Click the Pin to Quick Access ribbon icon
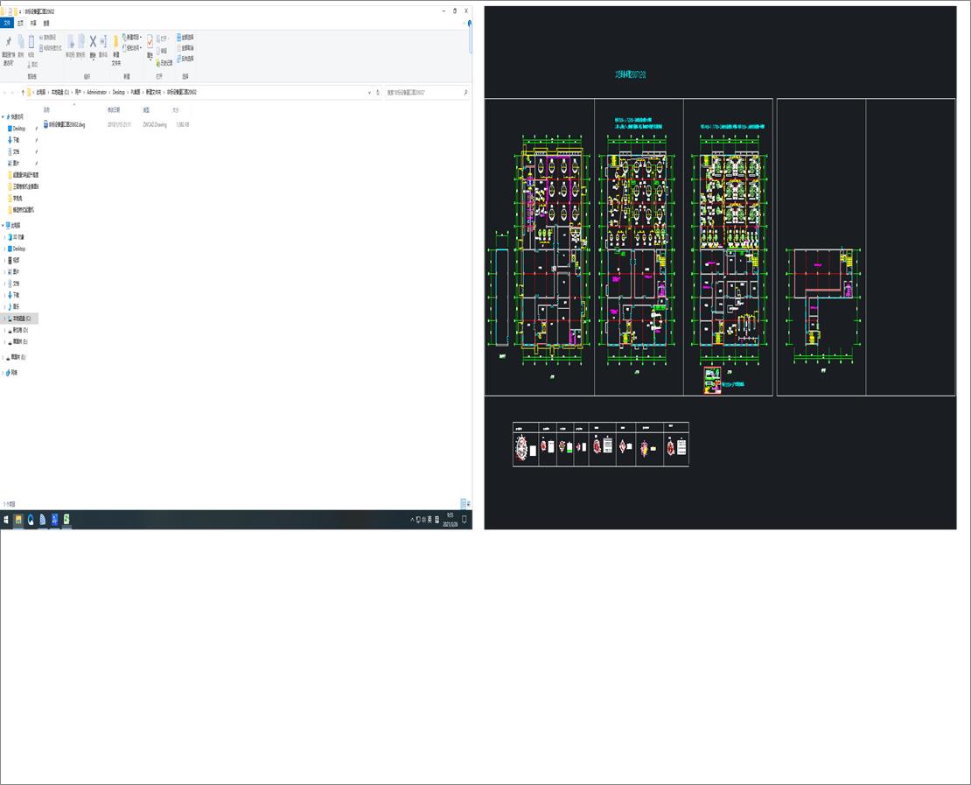The image size is (971, 785). pos(8,46)
